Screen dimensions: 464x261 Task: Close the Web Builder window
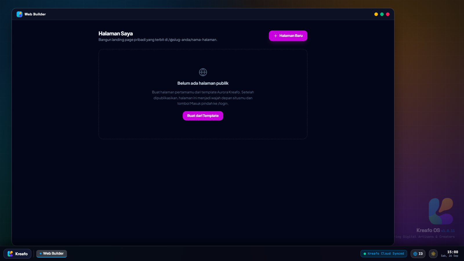[x=388, y=14]
